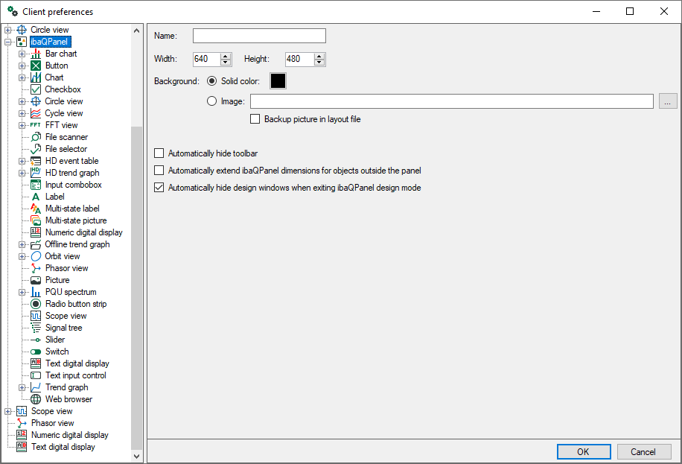
Task: Click into the Name text field
Action: 259,36
